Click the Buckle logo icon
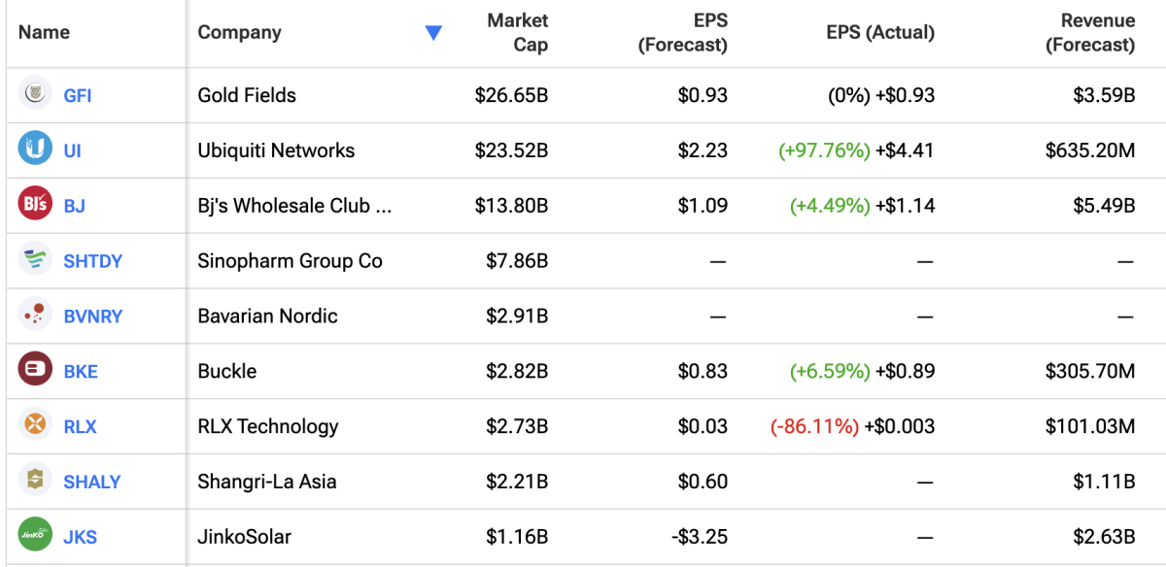This screenshot has width=1166, height=567. (x=35, y=370)
